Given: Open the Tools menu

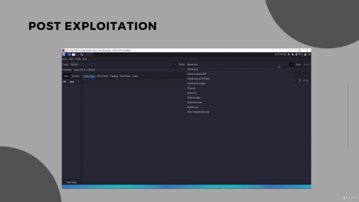Looking at the screenshot, I should [x=71, y=59].
